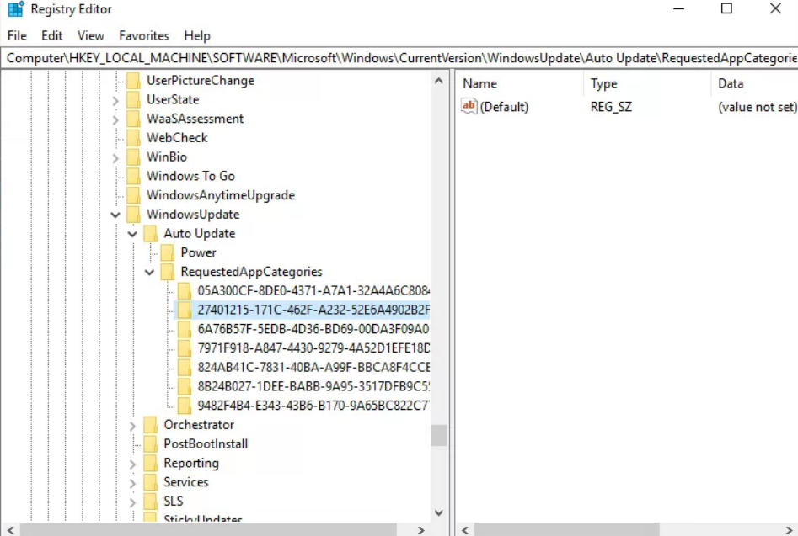Screen dimensions: 798x536
Task: Click the Registry Editor app icon
Action: click(x=16, y=9)
